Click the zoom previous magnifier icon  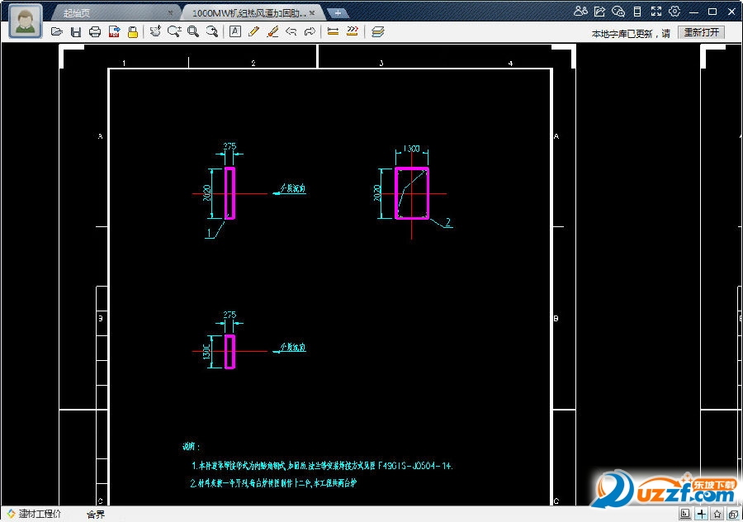212,31
